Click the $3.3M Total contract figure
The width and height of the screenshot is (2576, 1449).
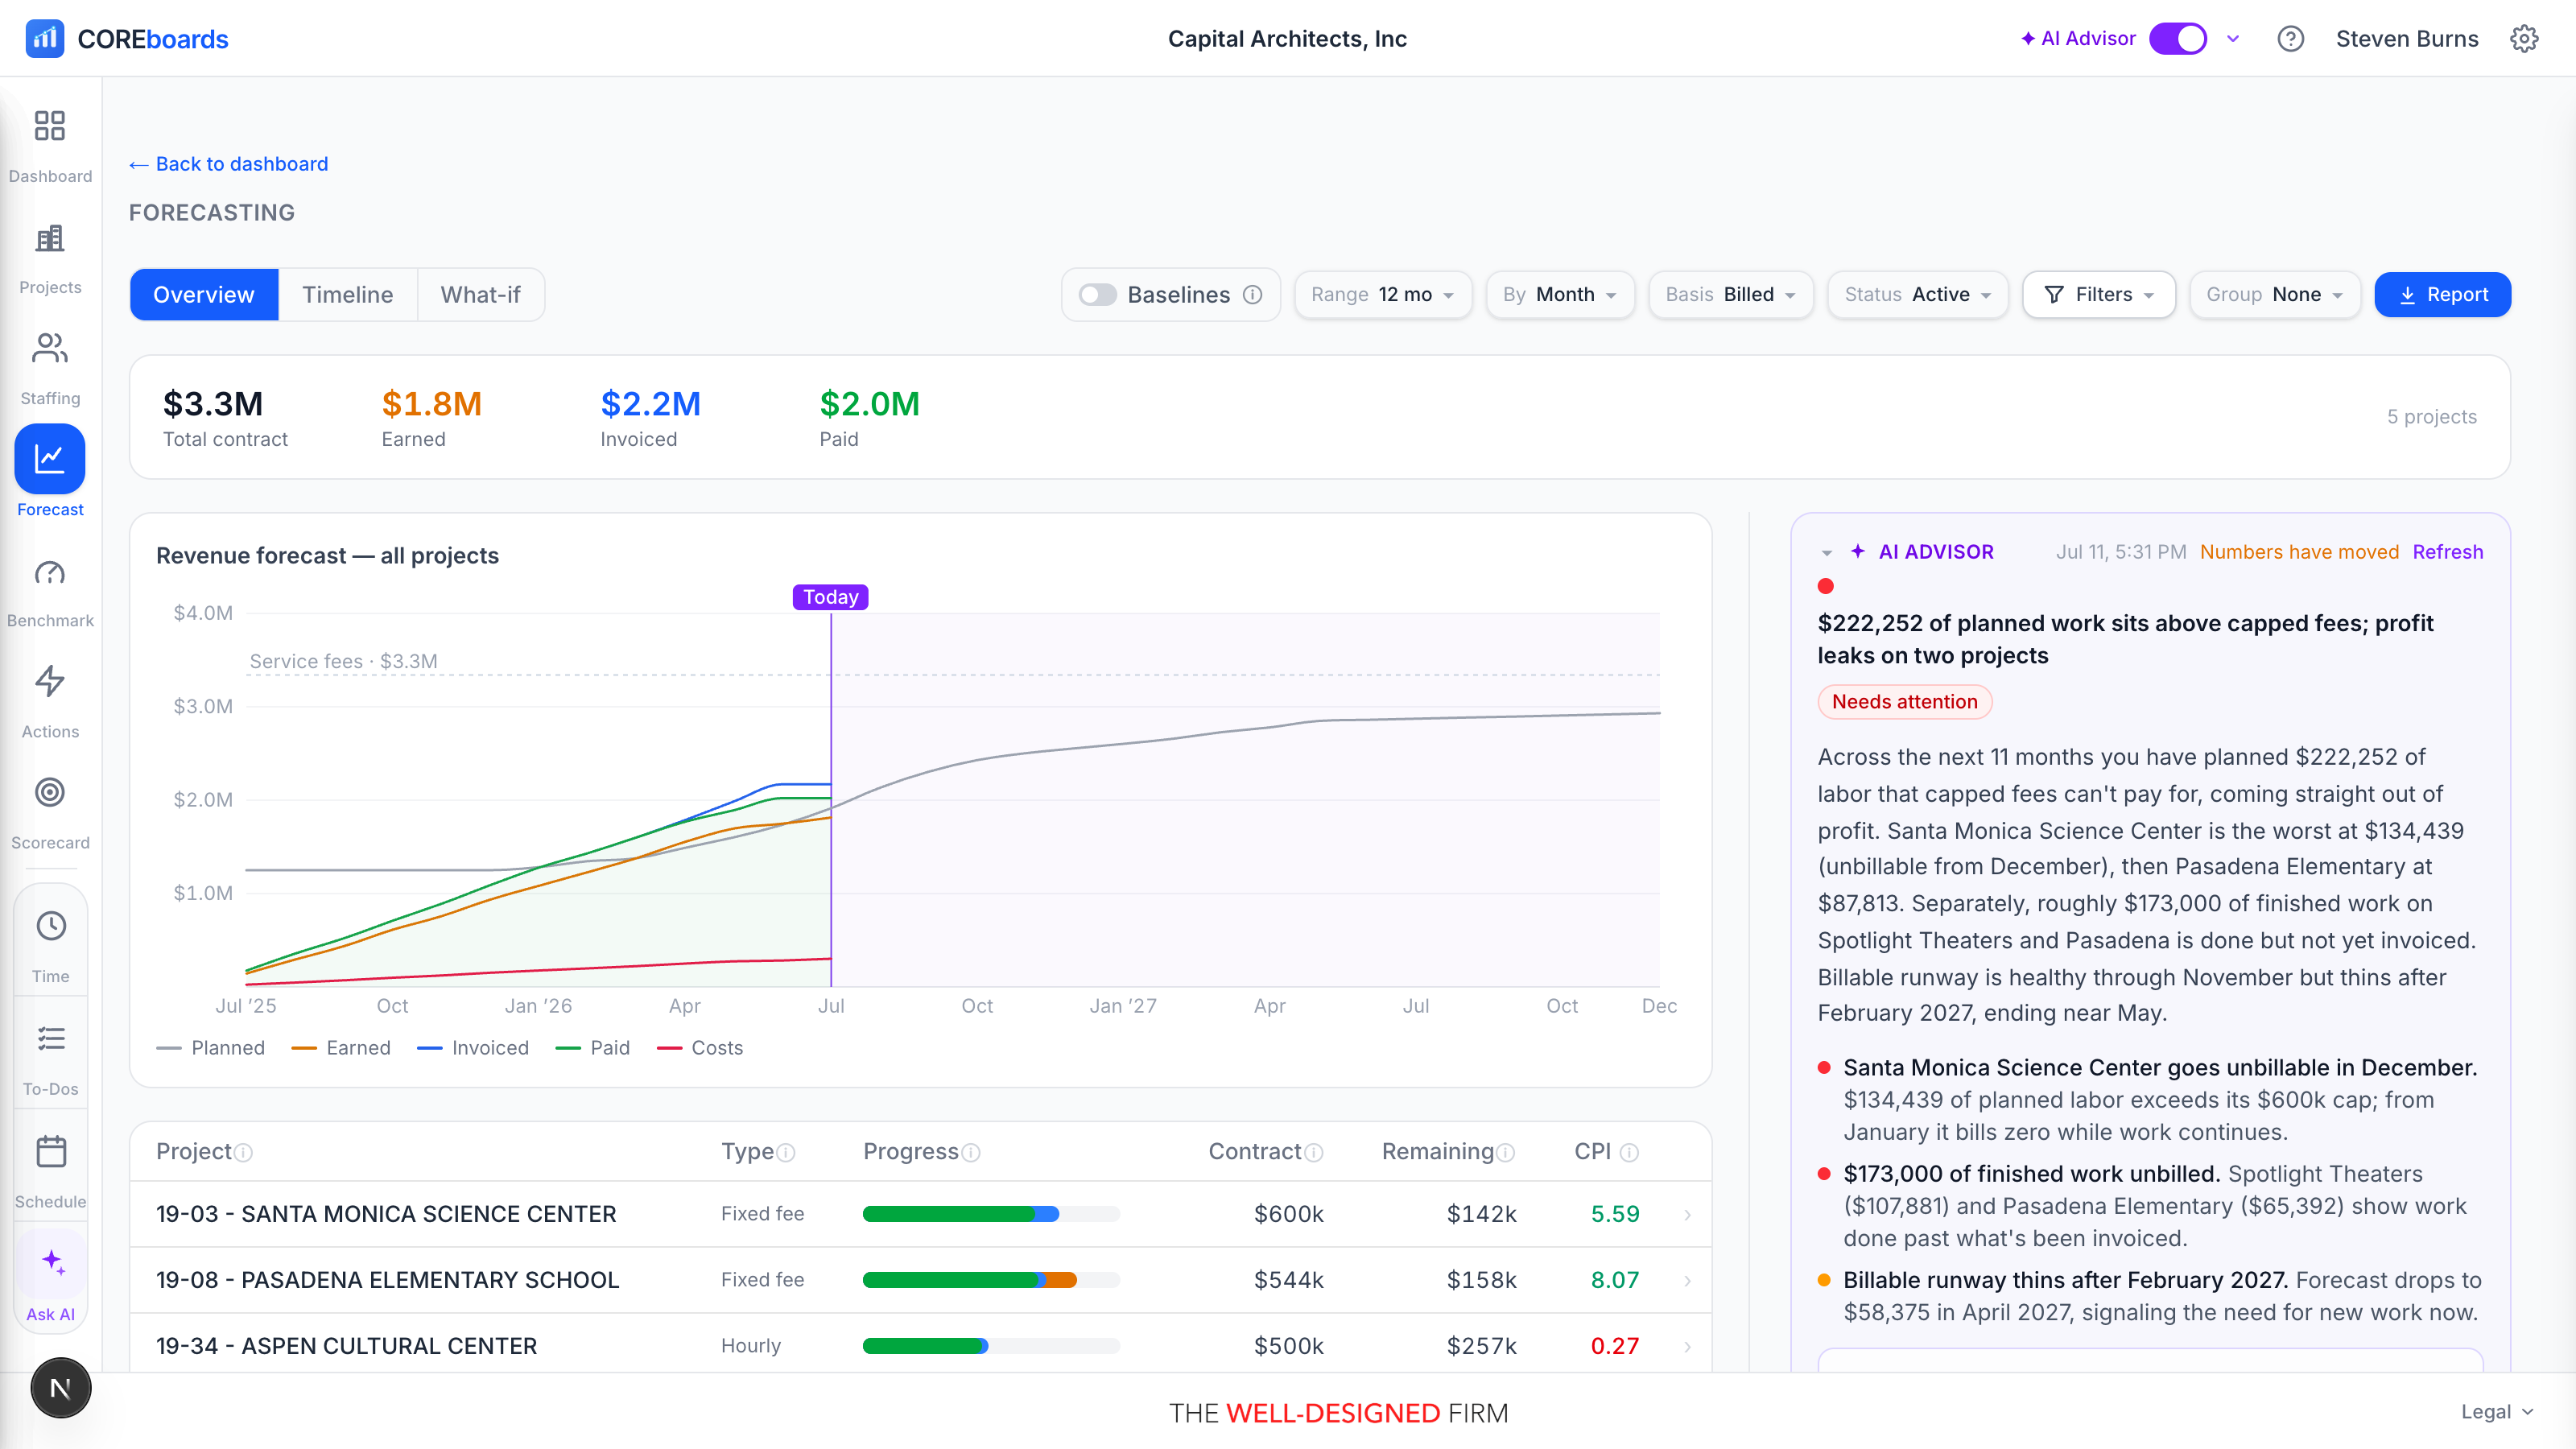pos(213,404)
